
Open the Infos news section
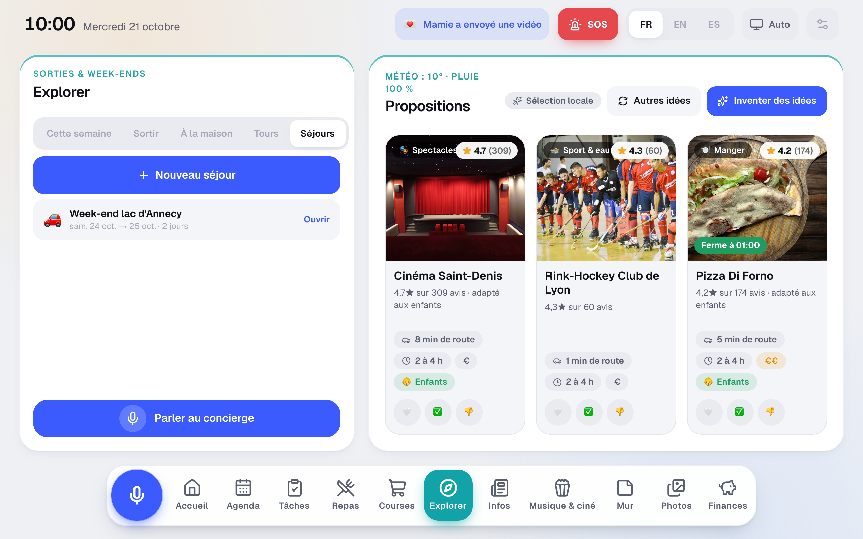coord(499,495)
